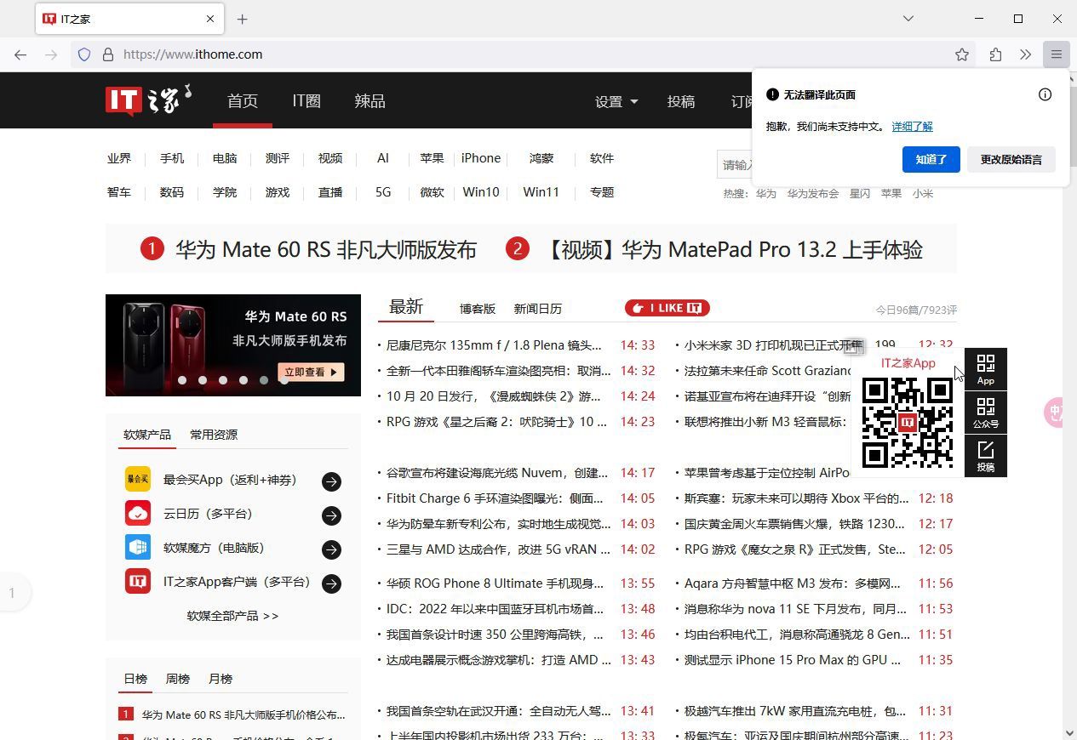The image size is (1077, 740).
Task: Bookmark this page with the star icon
Action: 962,54
